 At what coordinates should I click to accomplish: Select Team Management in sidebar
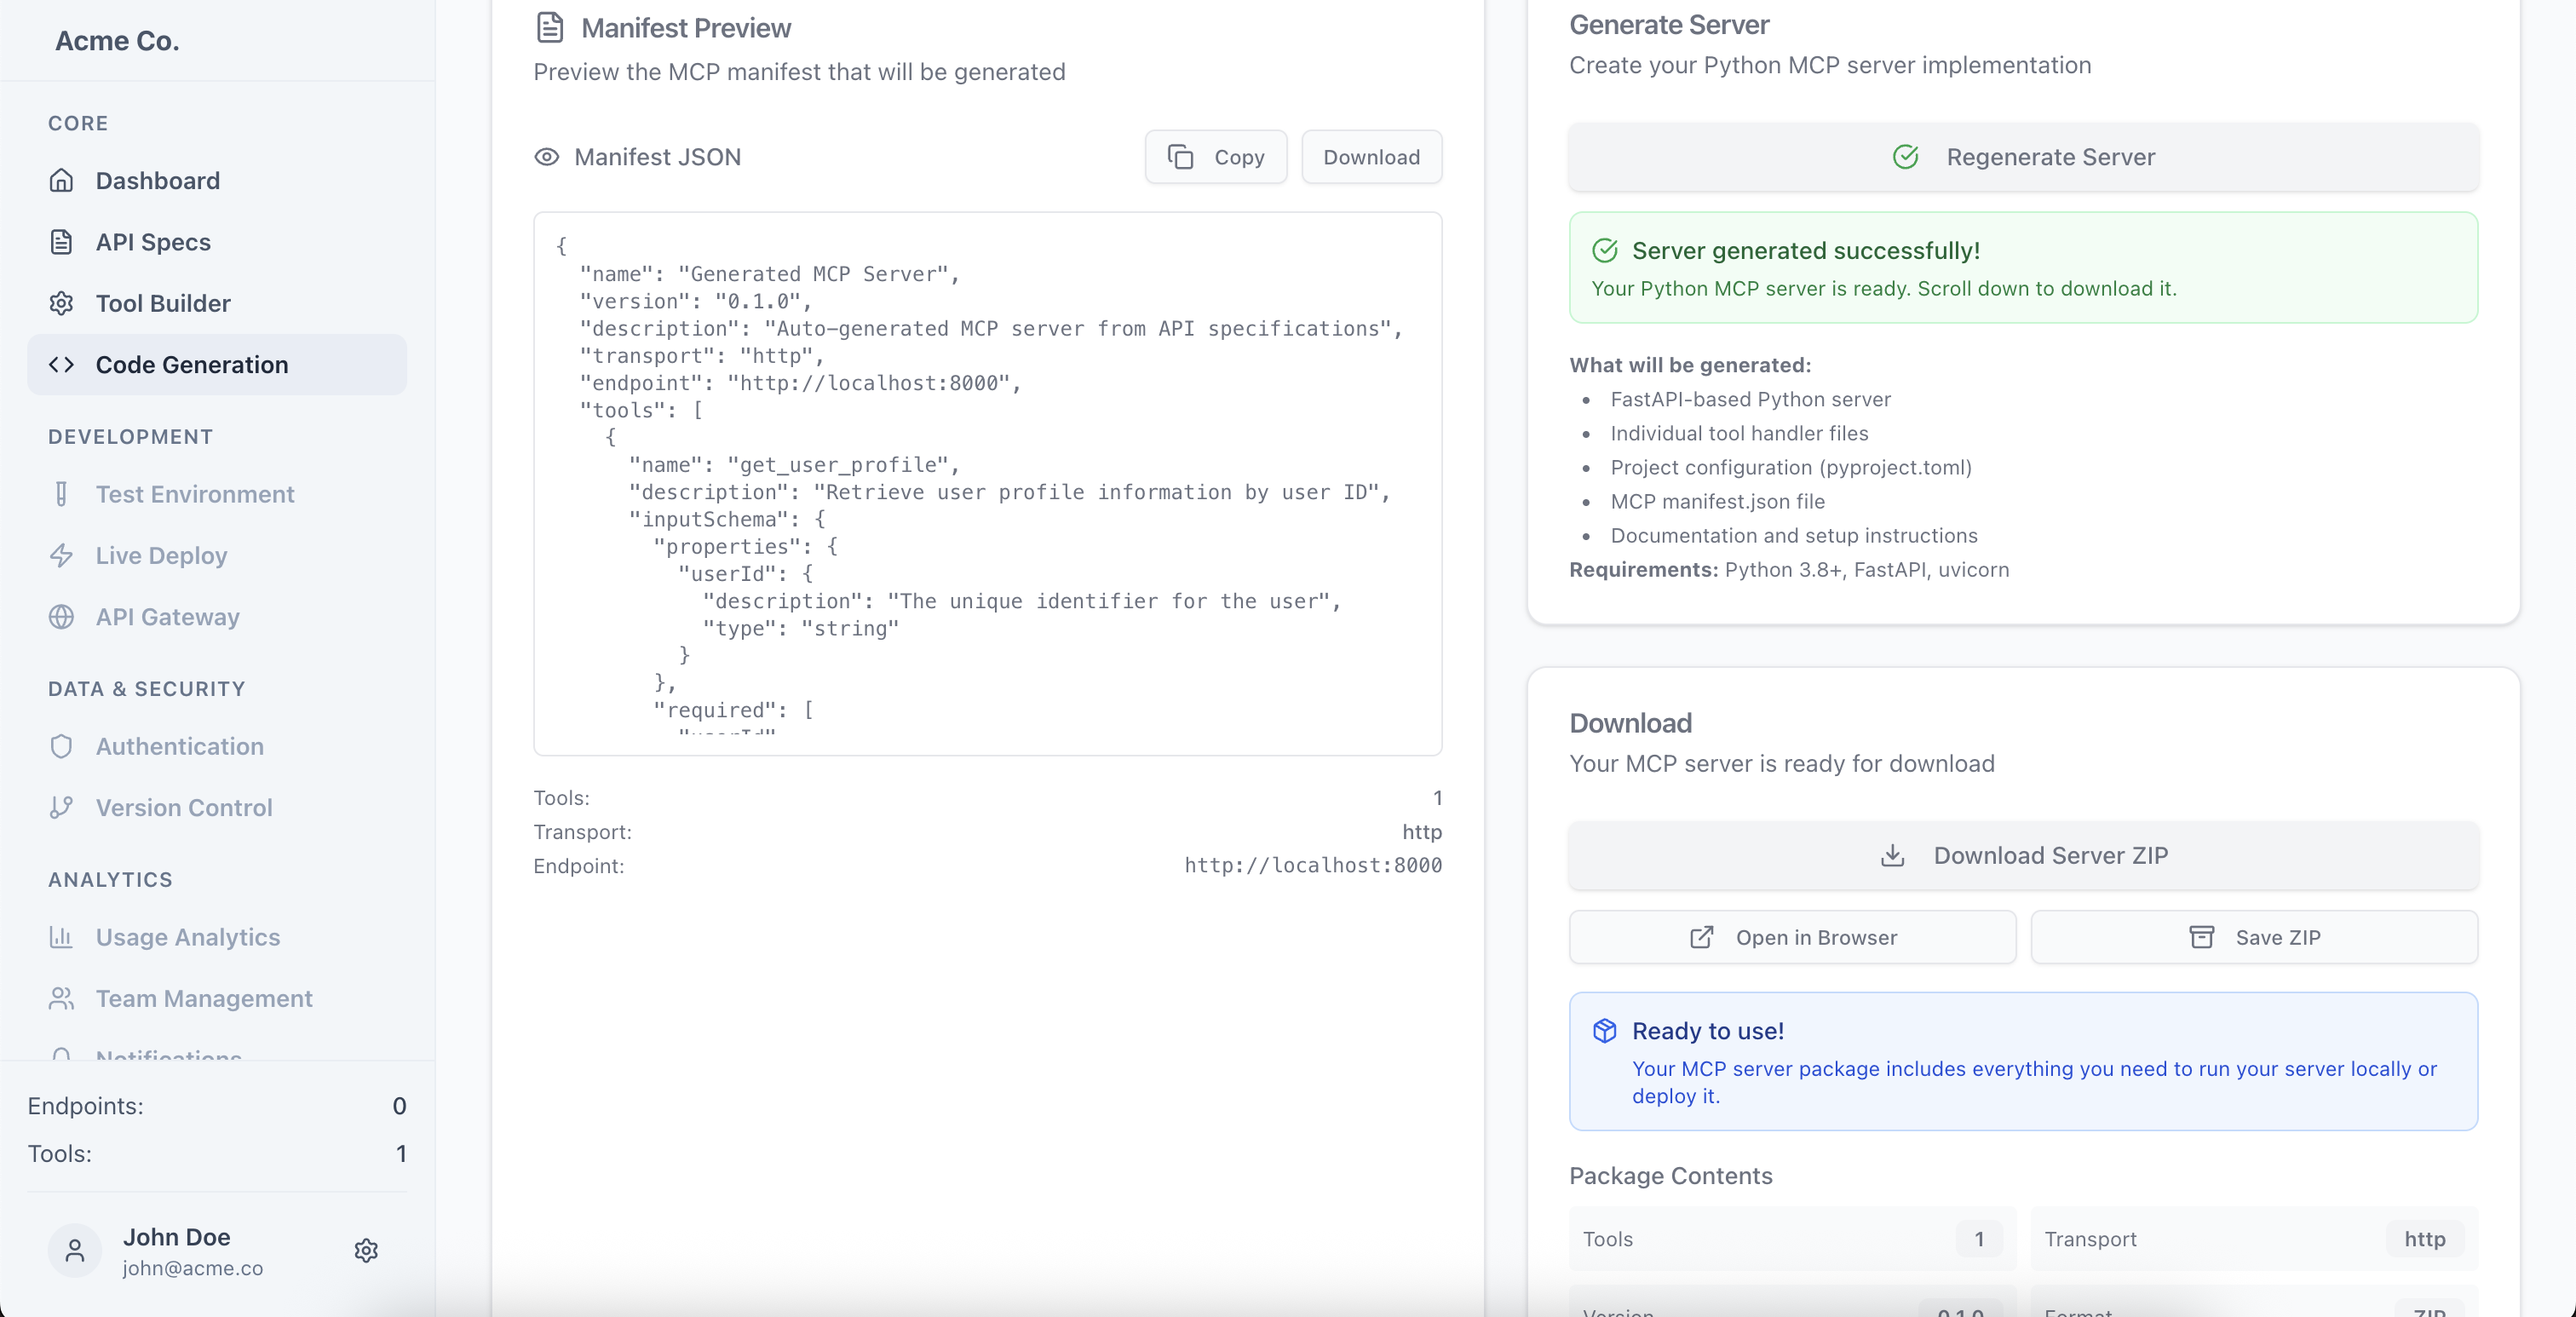(x=204, y=998)
